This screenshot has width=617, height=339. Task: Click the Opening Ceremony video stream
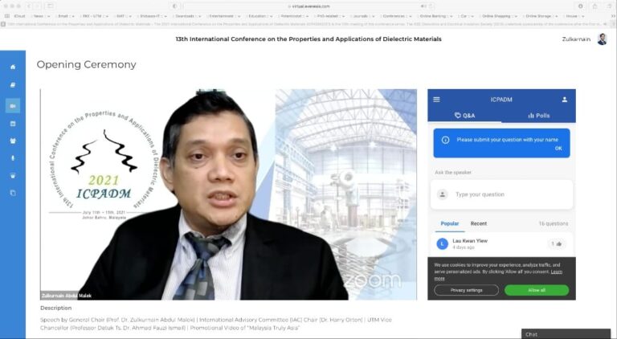[x=229, y=194]
